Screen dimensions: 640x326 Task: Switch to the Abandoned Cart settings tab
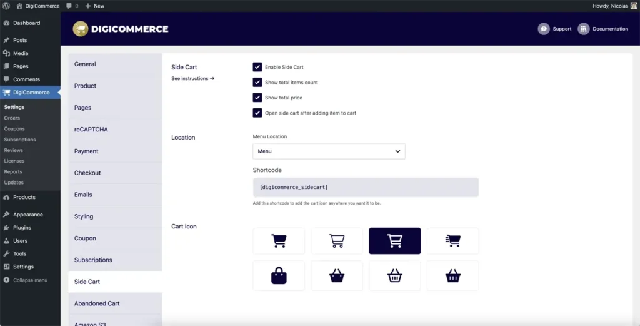pyautogui.click(x=97, y=303)
